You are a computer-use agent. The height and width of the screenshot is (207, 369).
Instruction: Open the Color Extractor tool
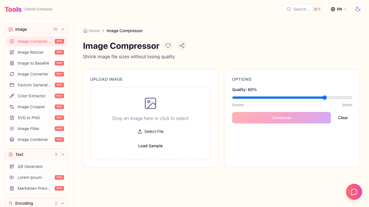(31, 96)
